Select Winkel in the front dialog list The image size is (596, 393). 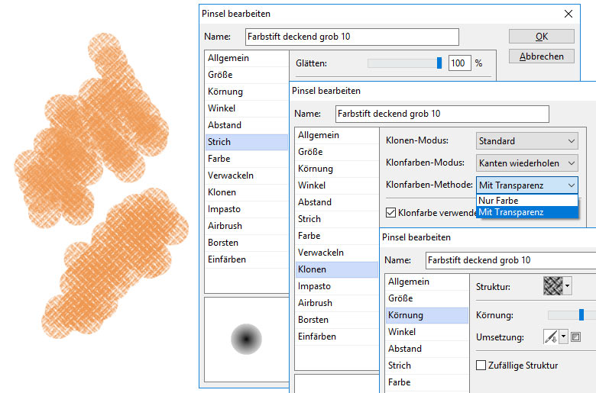click(x=427, y=332)
